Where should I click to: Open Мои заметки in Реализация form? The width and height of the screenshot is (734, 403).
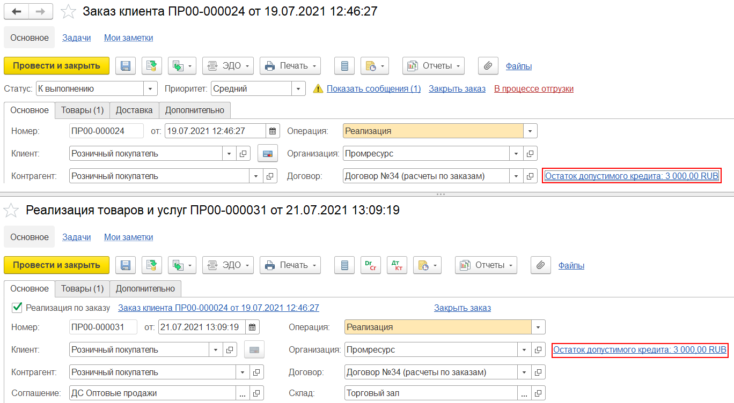click(x=128, y=237)
